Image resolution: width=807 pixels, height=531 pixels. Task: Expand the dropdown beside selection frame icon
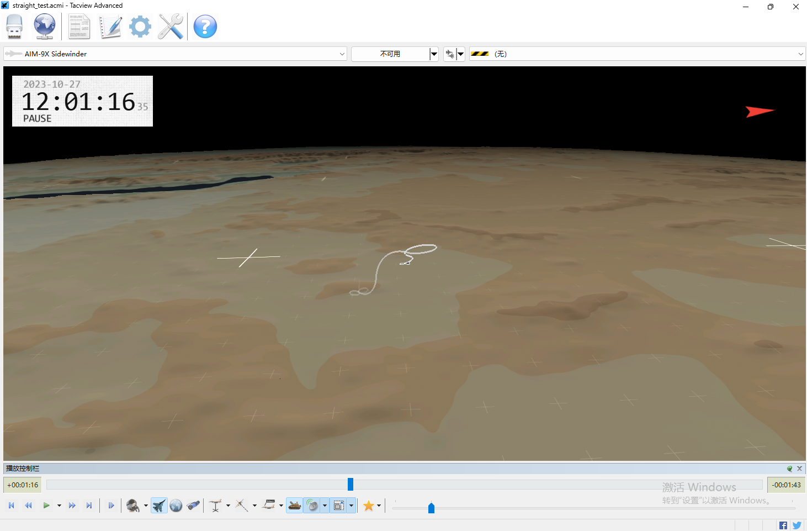pos(351,506)
